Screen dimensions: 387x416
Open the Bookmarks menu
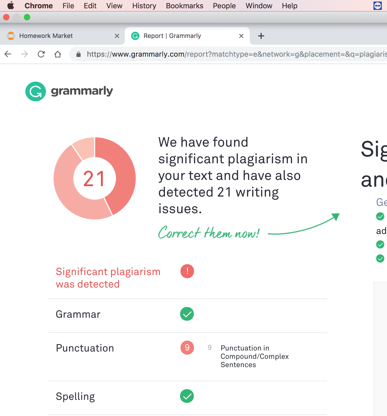pyautogui.click(x=185, y=6)
